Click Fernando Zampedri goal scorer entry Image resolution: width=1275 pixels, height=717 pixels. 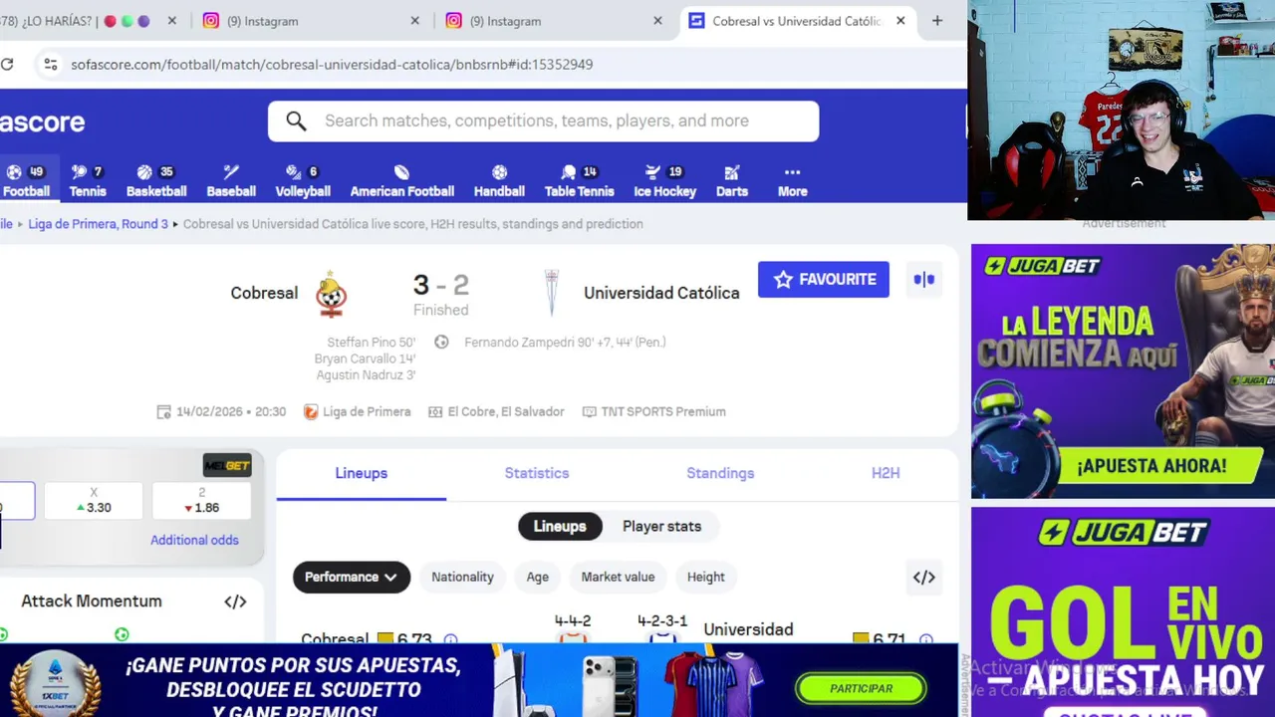click(x=565, y=343)
